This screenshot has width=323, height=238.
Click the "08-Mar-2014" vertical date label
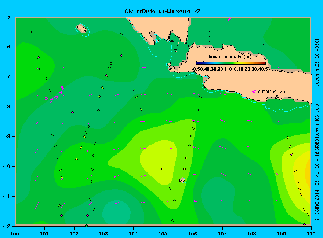317,171
